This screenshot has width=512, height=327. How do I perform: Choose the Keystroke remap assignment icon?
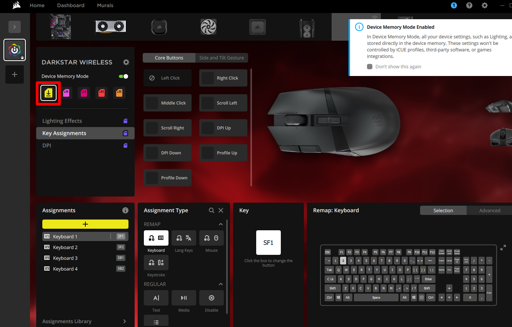pos(156,262)
